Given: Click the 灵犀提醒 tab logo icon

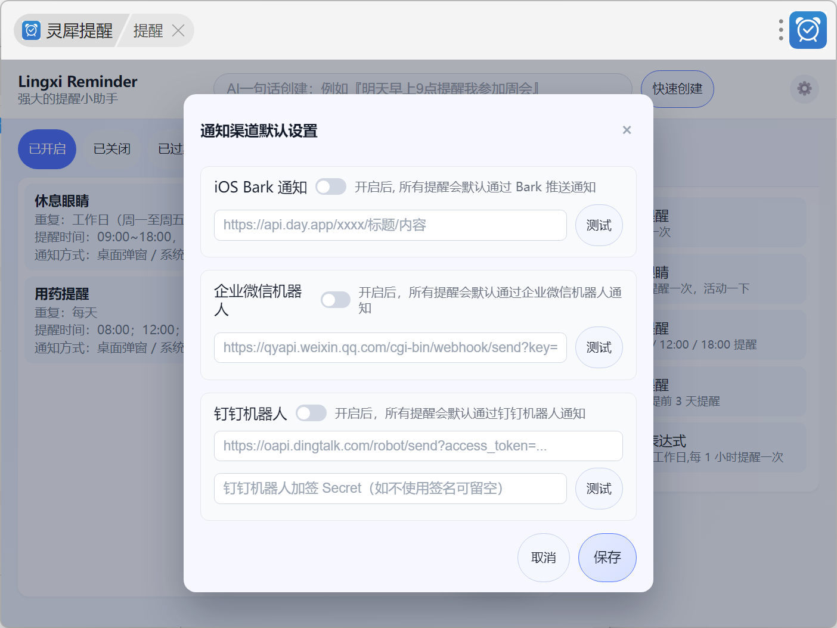Looking at the screenshot, I should click(x=31, y=30).
